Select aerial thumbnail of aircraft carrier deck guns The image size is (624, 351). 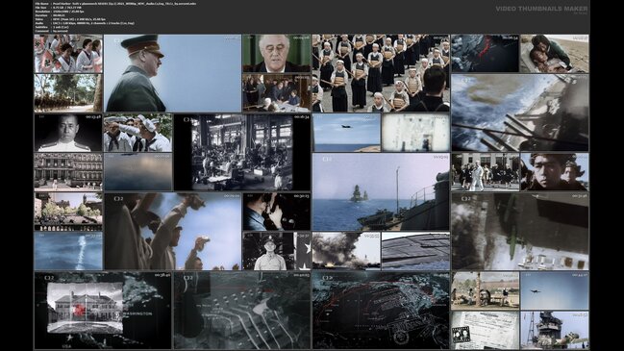click(520, 113)
